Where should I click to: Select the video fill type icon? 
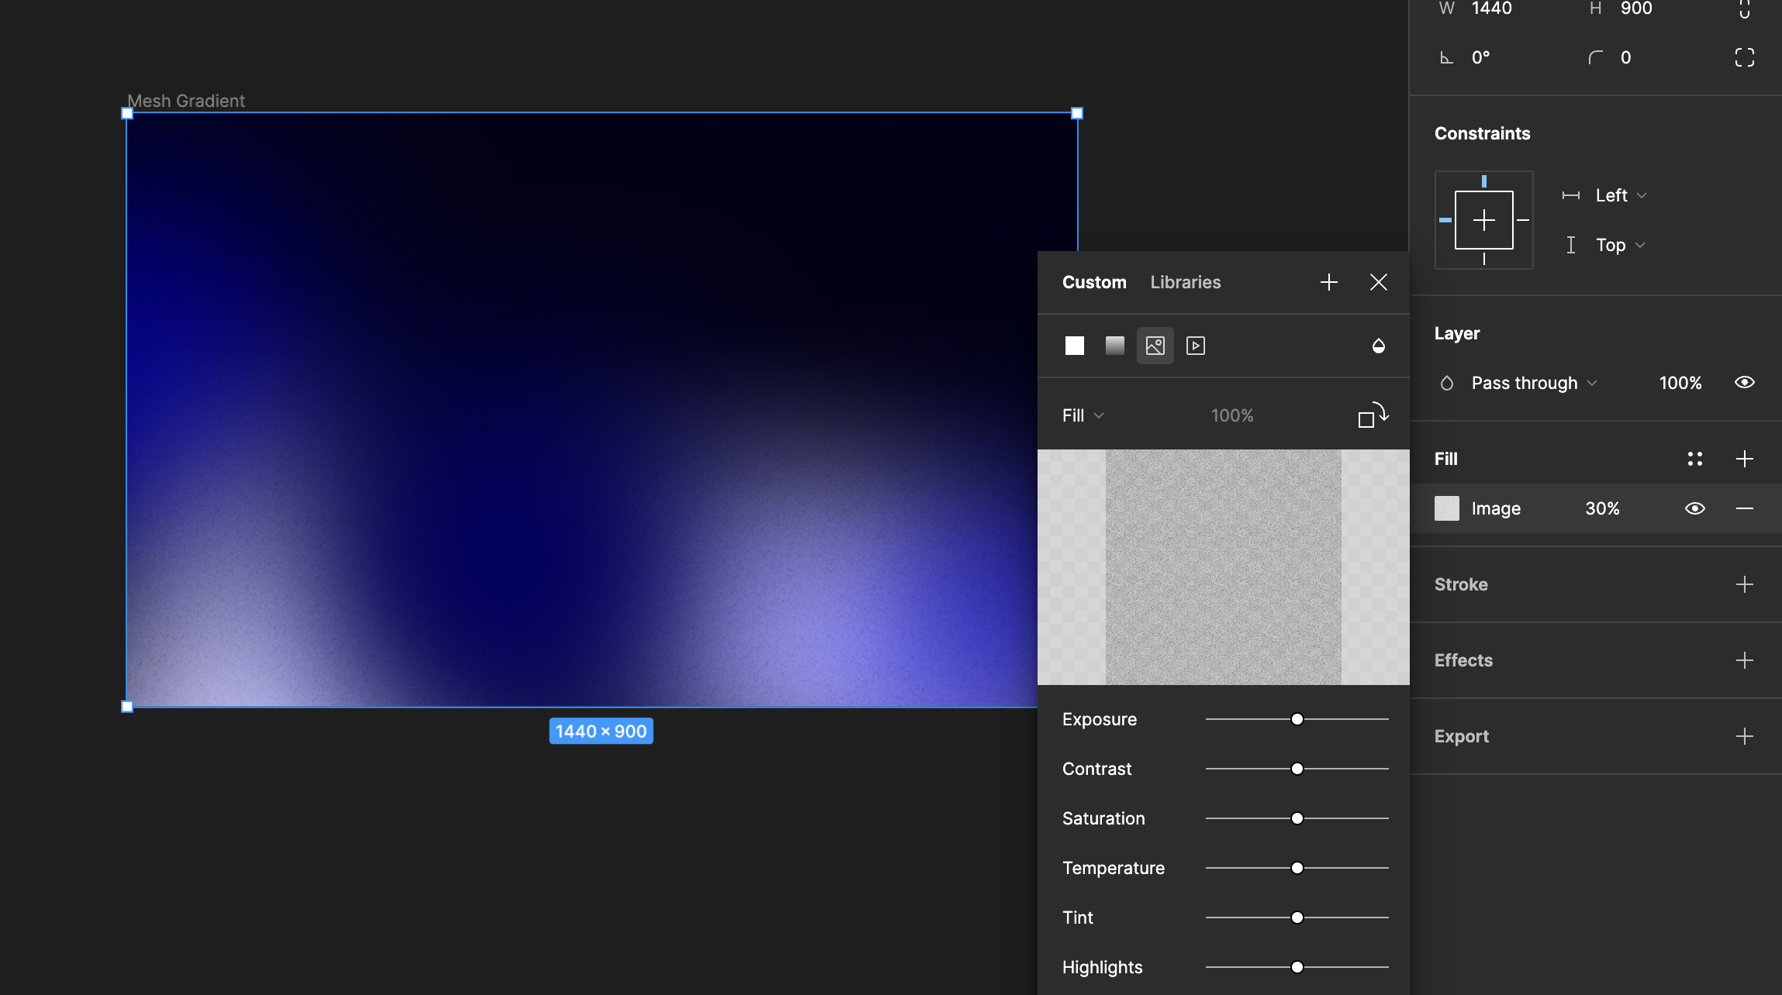coord(1195,346)
